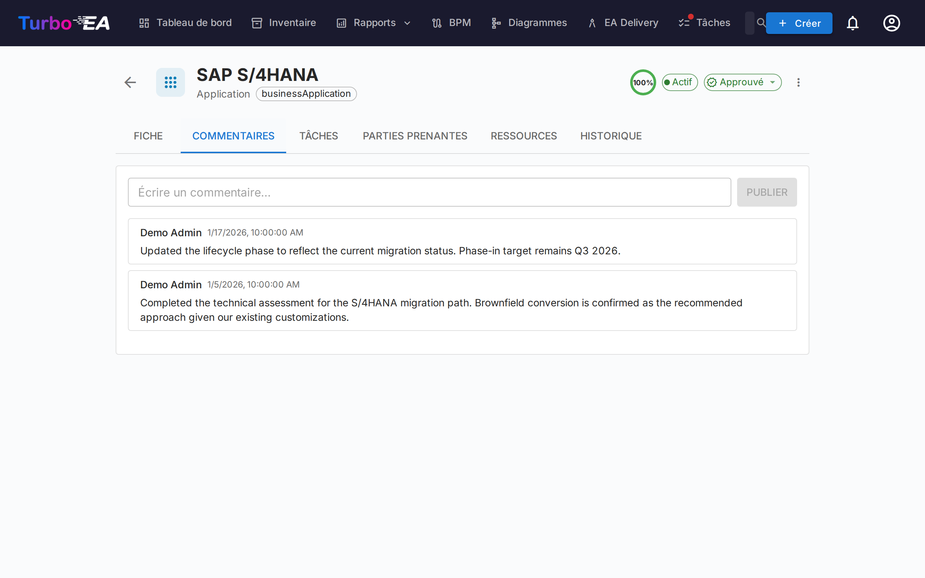Select the Inventaire box icon
The image size is (925, 578).
(256, 23)
